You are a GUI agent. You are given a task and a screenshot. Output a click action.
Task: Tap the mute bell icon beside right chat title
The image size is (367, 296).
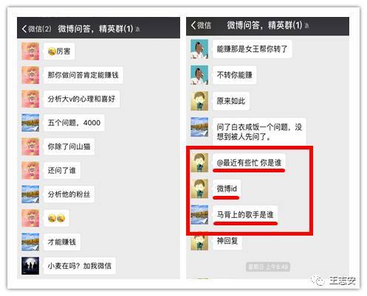pyautogui.click(x=306, y=26)
